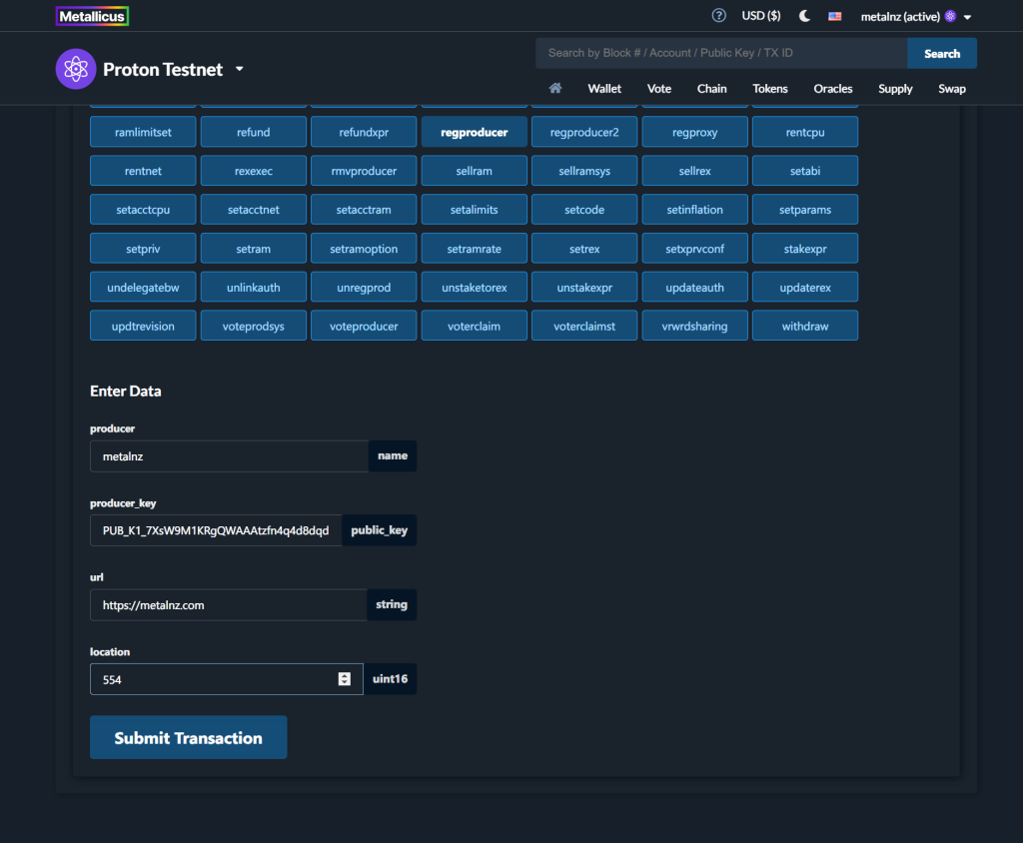Focus the producer name input

pyautogui.click(x=229, y=456)
